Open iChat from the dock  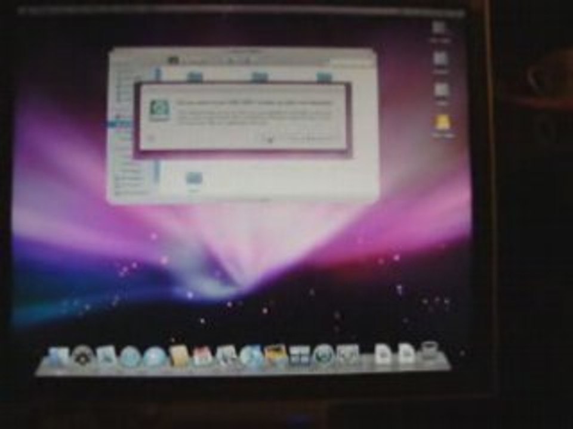click(154, 356)
